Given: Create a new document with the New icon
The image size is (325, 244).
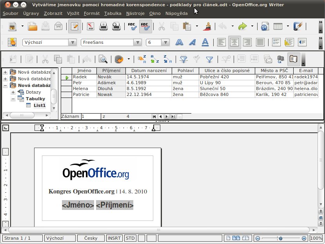Looking at the screenshot, I should (x=13, y=27).
